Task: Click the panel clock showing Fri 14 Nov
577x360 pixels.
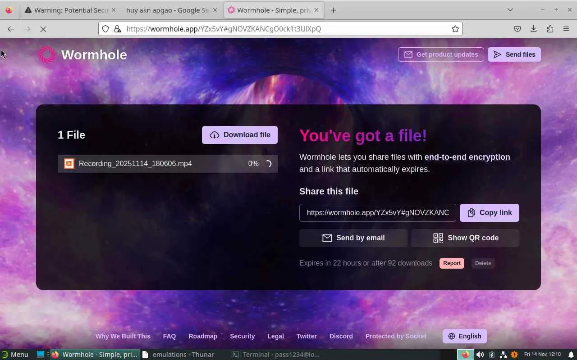Action: click(542, 355)
